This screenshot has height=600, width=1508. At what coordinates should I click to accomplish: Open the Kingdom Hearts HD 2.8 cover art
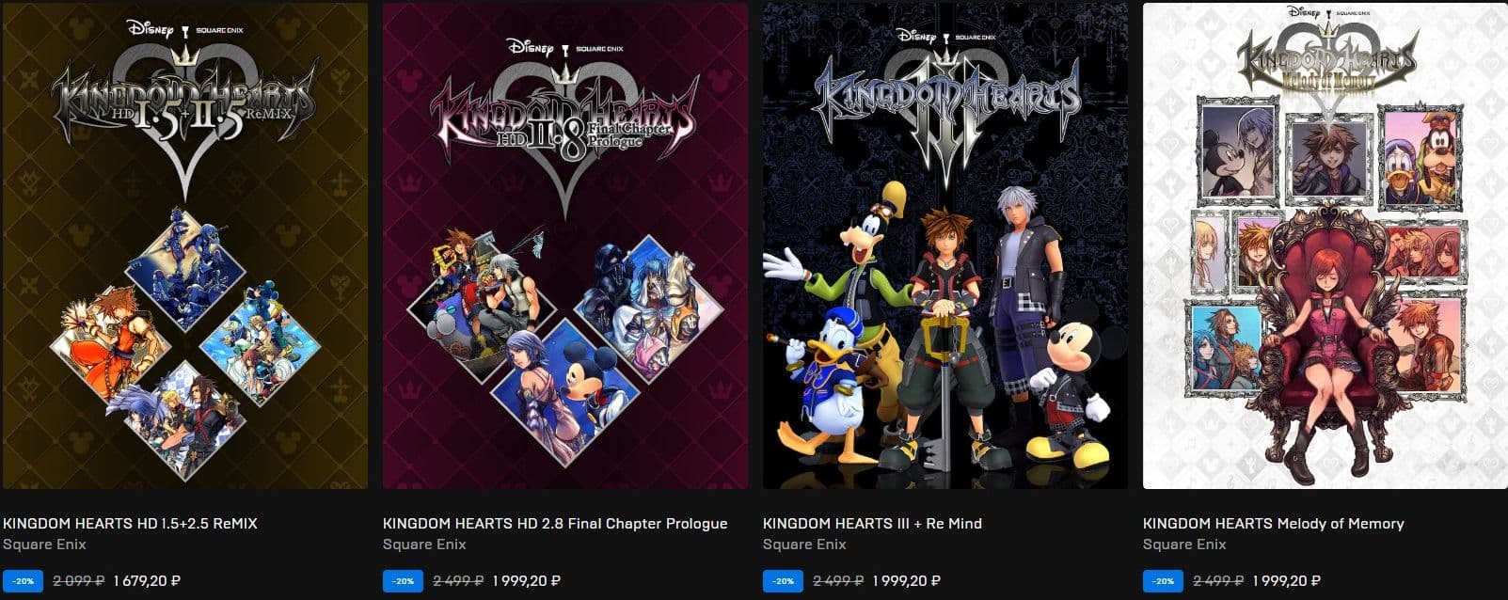pyautogui.click(x=565, y=245)
